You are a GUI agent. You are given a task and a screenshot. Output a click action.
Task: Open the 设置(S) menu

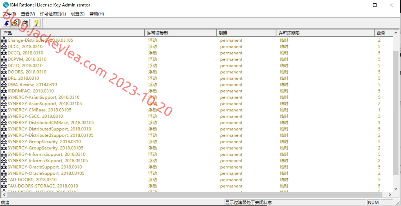tap(78, 14)
